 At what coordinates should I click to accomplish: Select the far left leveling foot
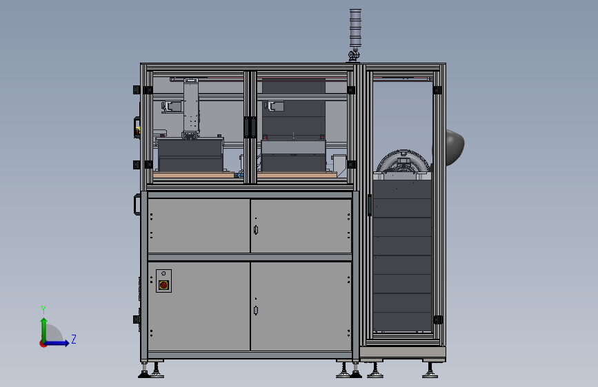(x=144, y=370)
